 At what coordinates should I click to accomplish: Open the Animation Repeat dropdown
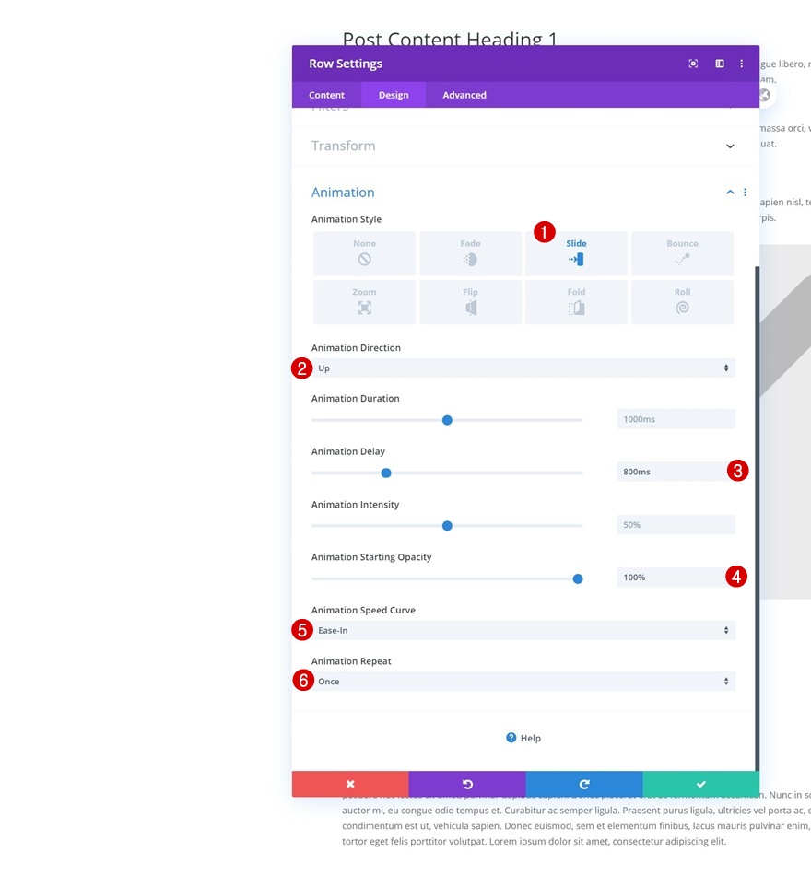tap(523, 681)
